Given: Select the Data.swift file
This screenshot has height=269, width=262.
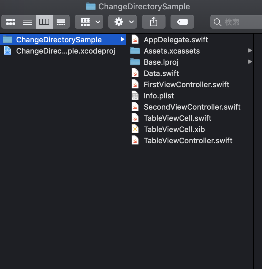Looking at the screenshot, I should [161, 73].
